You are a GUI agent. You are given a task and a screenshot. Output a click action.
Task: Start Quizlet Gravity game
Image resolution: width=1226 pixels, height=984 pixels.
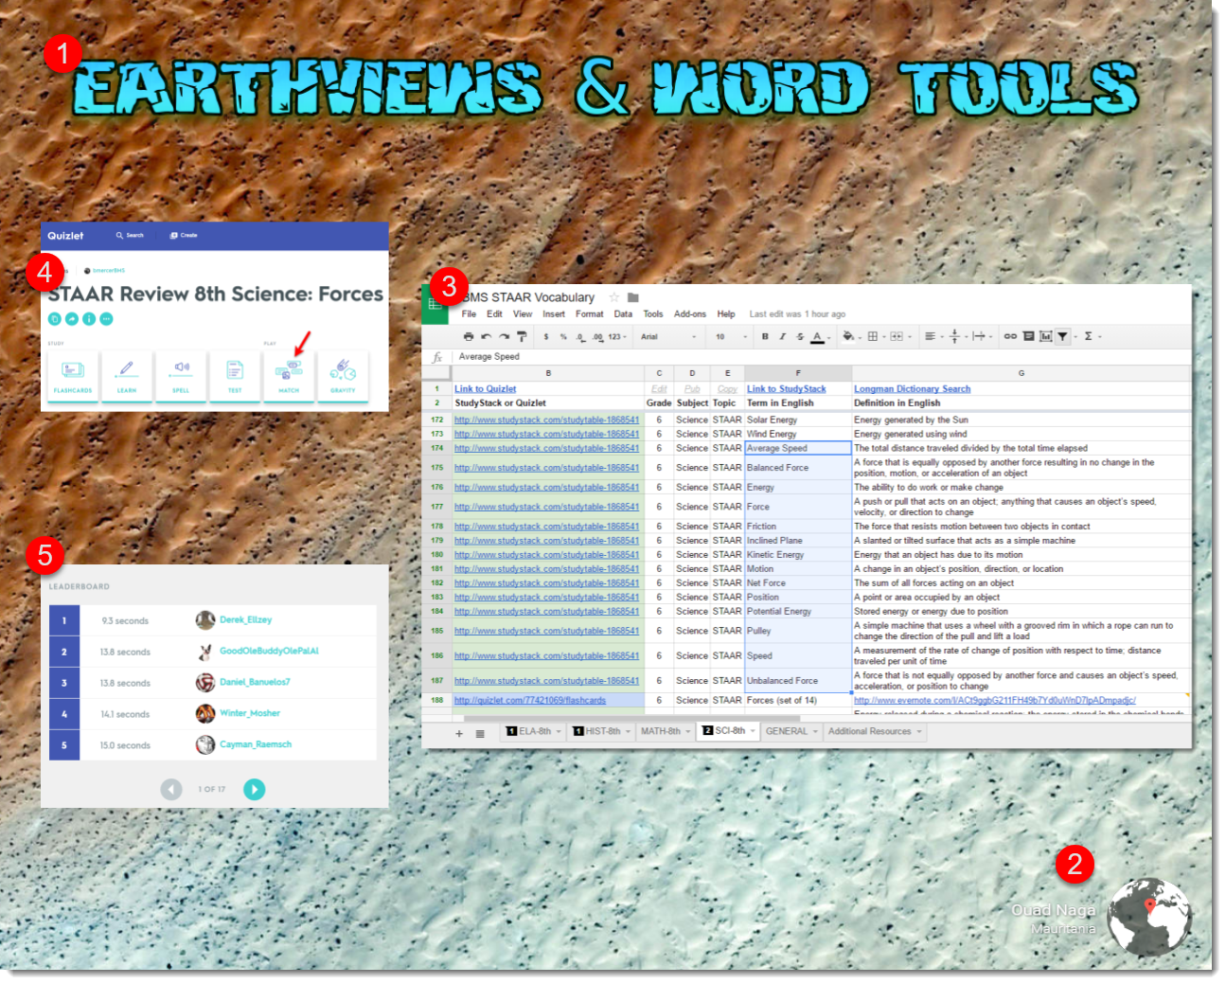[x=343, y=375]
